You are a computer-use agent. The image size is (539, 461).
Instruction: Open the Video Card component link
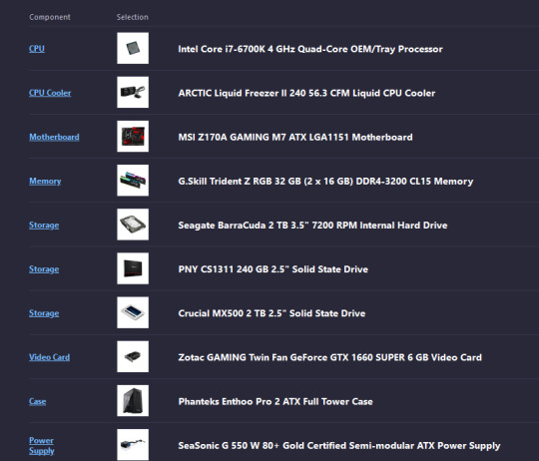[x=49, y=357]
